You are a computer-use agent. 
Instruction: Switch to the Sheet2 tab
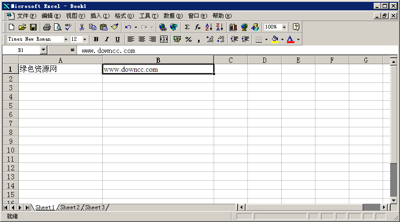click(70, 207)
